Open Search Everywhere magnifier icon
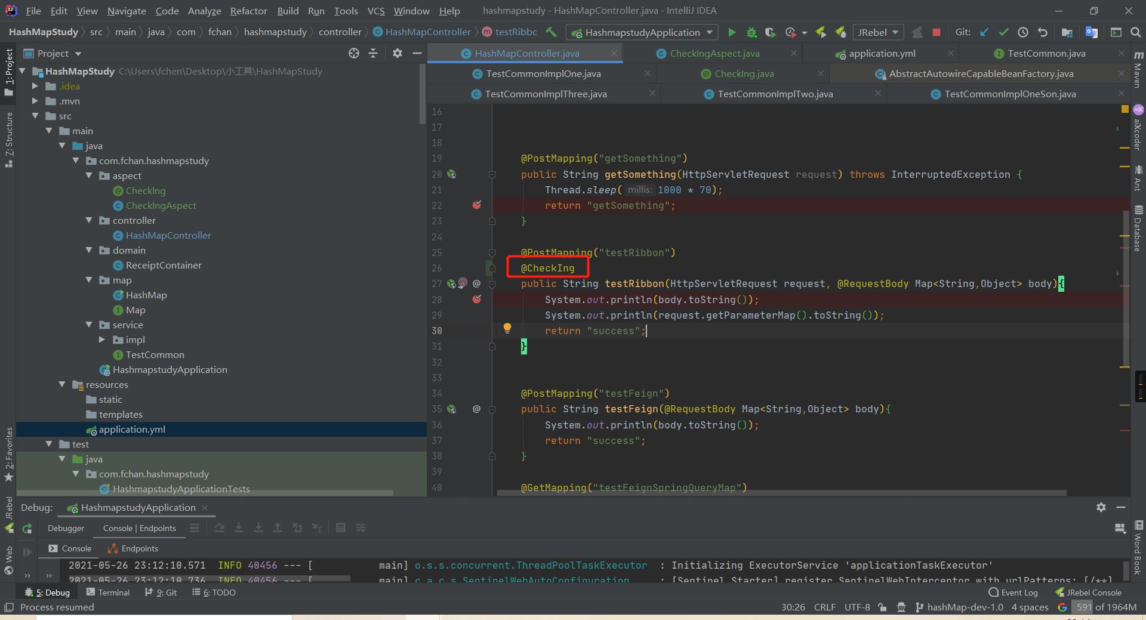1146x620 pixels. (x=1135, y=32)
